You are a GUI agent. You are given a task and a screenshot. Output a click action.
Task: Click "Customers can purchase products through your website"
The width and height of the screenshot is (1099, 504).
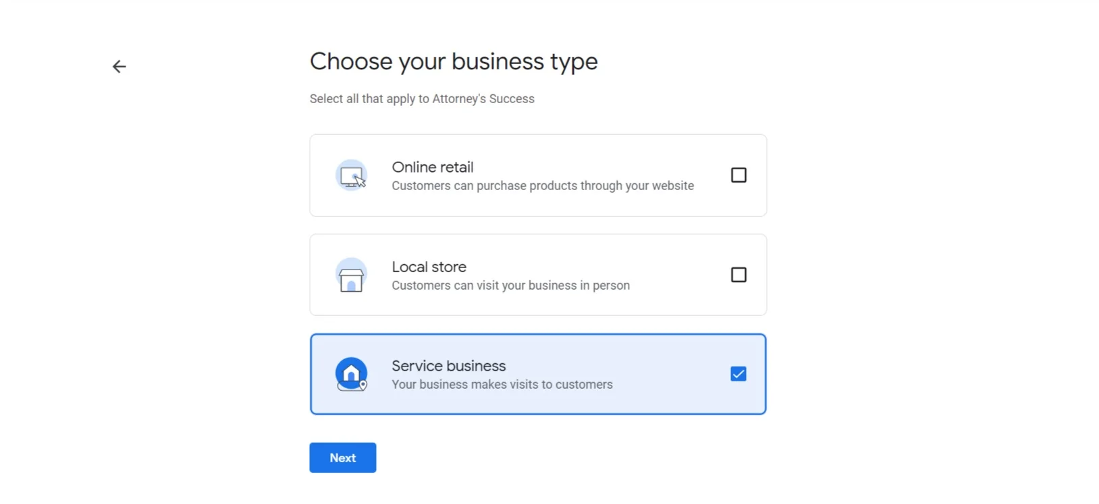point(543,186)
